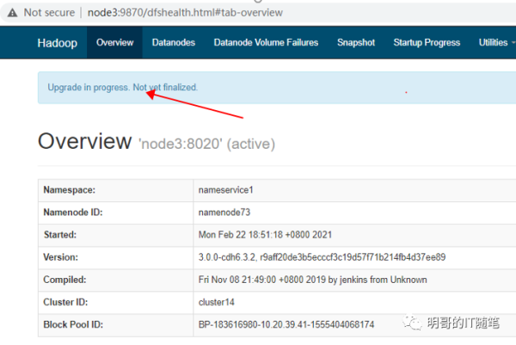Image resolution: width=516 pixels, height=345 pixels.
Task: Click the 'node3:8020' (active) subtitle text
Action: [206, 144]
